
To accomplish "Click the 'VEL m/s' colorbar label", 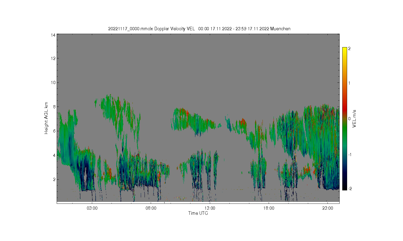I will (354, 119).
